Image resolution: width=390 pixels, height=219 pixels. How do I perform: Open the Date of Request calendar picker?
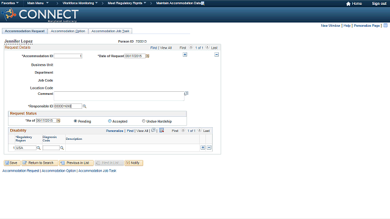click(x=147, y=56)
